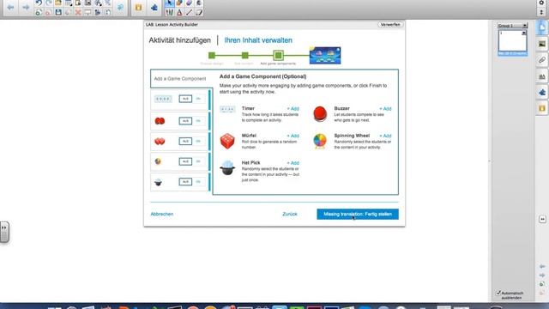Switch the spinning wheel row toggle to Ein
The height and width of the screenshot is (309, 549).
(x=198, y=161)
